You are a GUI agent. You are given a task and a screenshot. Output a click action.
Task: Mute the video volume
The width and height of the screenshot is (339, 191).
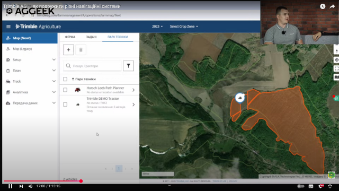(31, 186)
